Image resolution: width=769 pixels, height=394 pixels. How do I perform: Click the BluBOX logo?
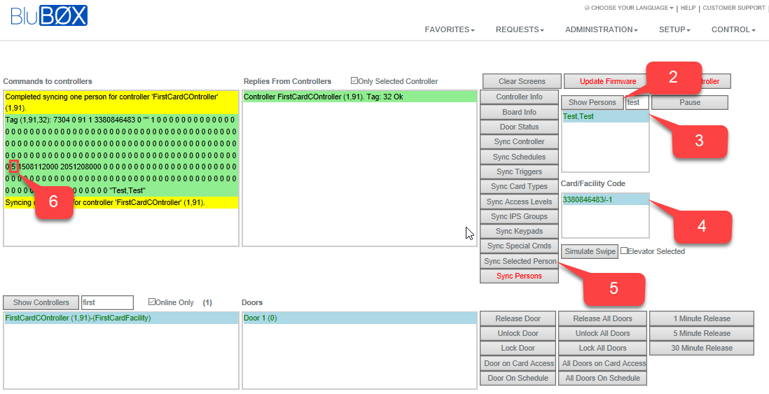pyautogui.click(x=49, y=16)
